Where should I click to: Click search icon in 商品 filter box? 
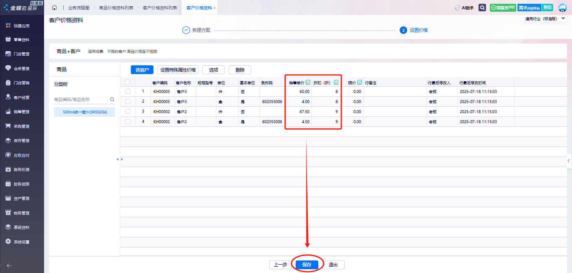(x=112, y=100)
